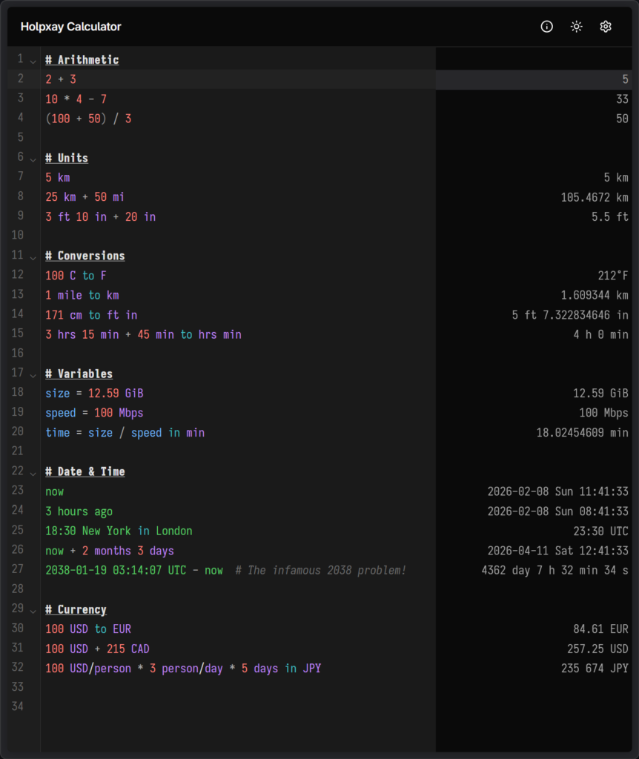
Task: Collapse the Arithmetic section
Action: (x=33, y=60)
